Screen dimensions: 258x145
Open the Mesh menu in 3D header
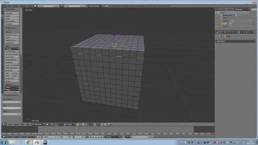pyautogui.click(x=28, y=124)
